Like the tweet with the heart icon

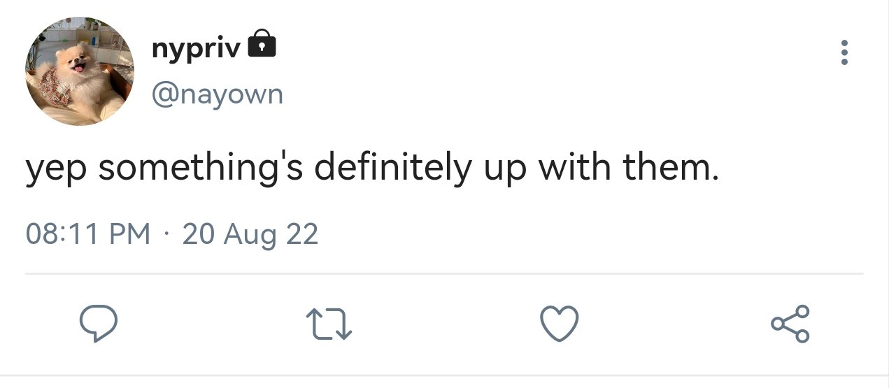pos(560,324)
